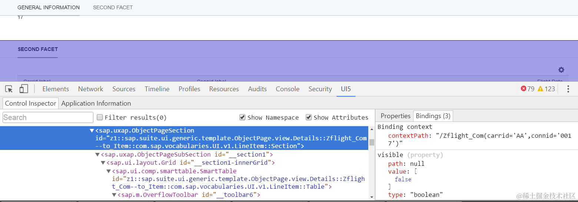The width and height of the screenshot is (578, 202).
Task: Switch to Properties panel tab
Action: tap(395, 116)
